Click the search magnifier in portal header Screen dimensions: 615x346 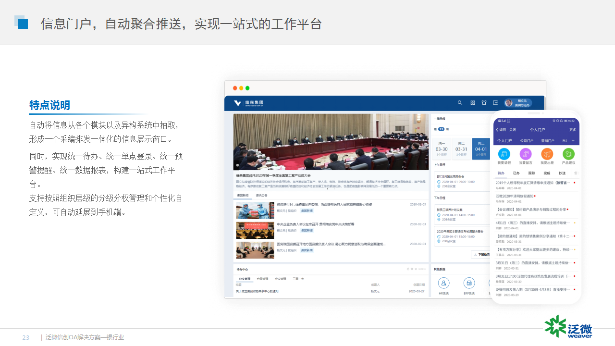point(460,103)
